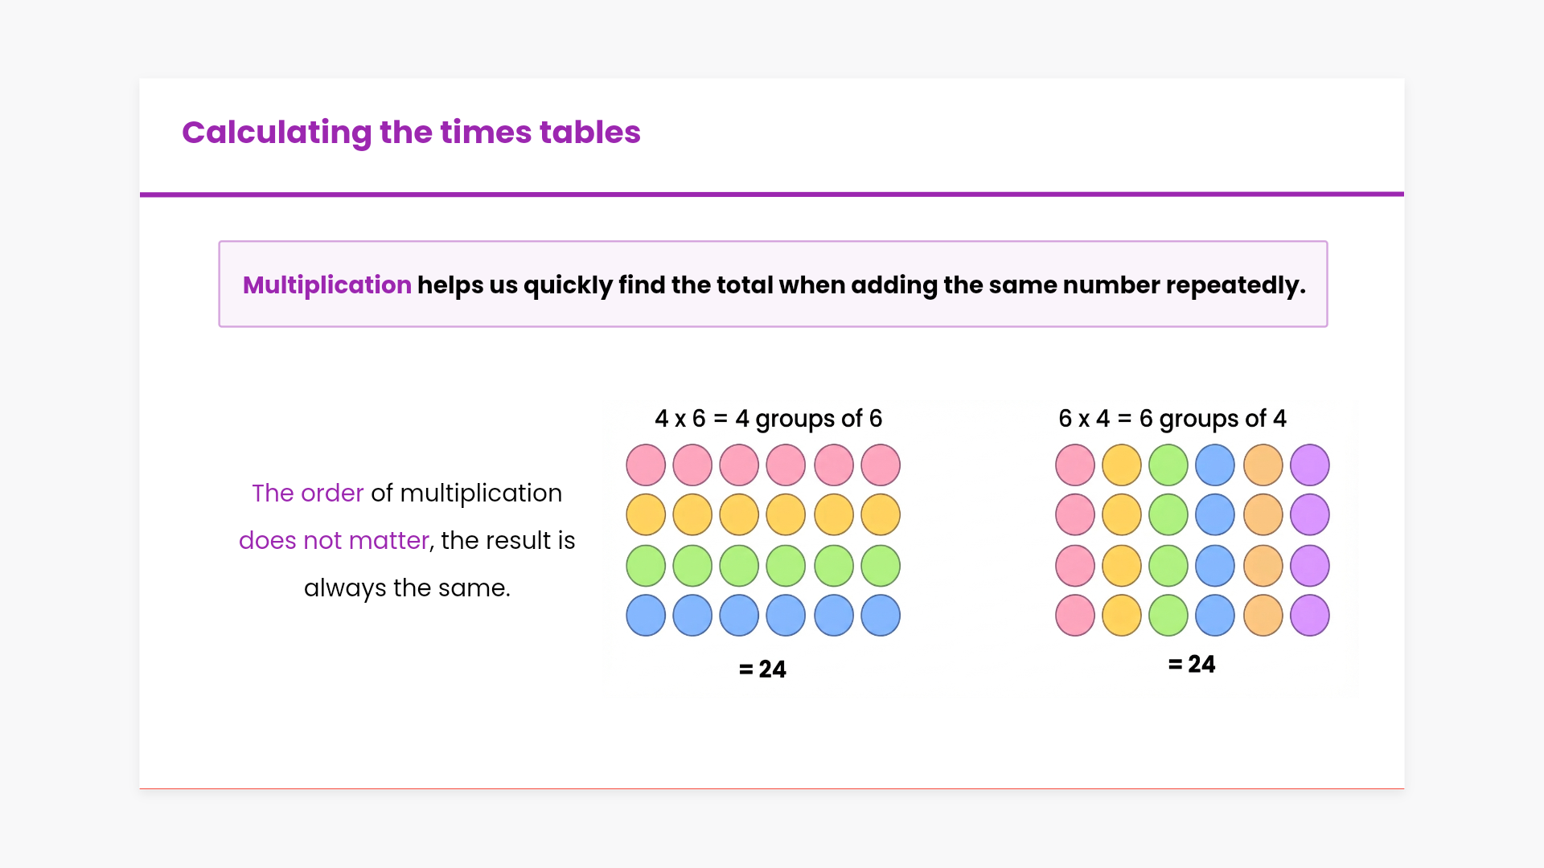Click the "4 x 6 = 4 groups of 6" label

point(768,419)
